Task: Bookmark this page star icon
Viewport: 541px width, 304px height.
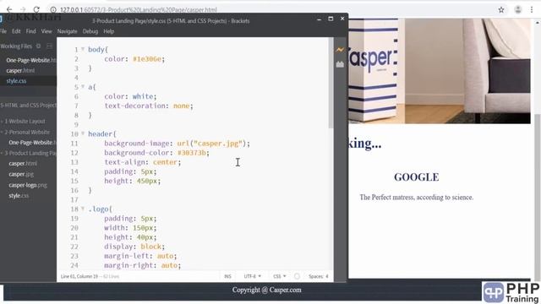Action: [501, 9]
